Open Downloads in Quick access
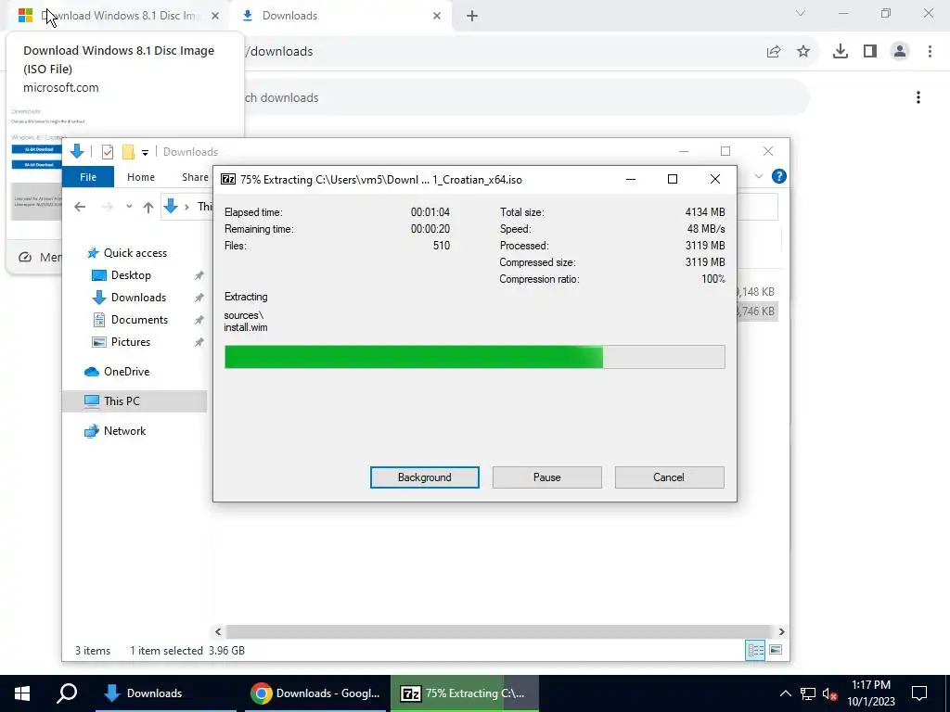Image resolution: width=950 pixels, height=712 pixels. 138,298
